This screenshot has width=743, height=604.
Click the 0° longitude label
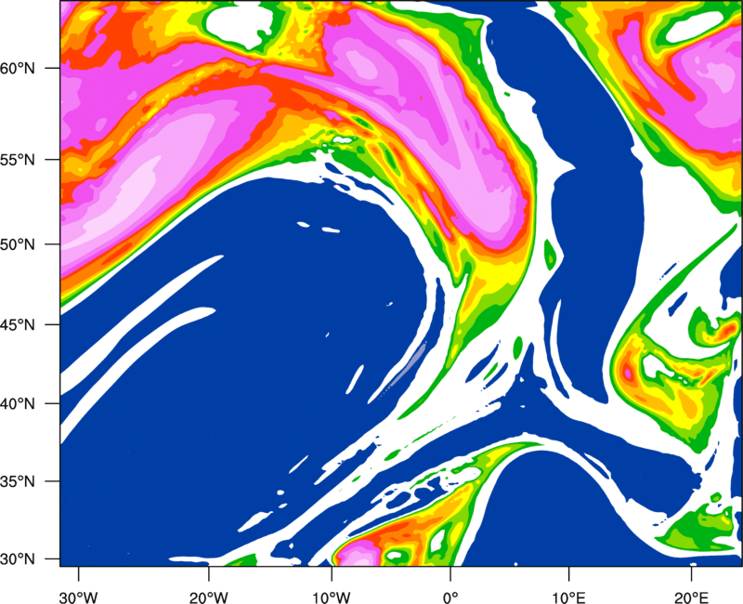(450, 597)
